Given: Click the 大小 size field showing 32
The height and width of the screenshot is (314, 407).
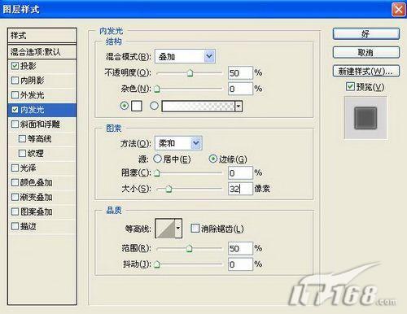Looking at the screenshot, I should coord(240,189).
